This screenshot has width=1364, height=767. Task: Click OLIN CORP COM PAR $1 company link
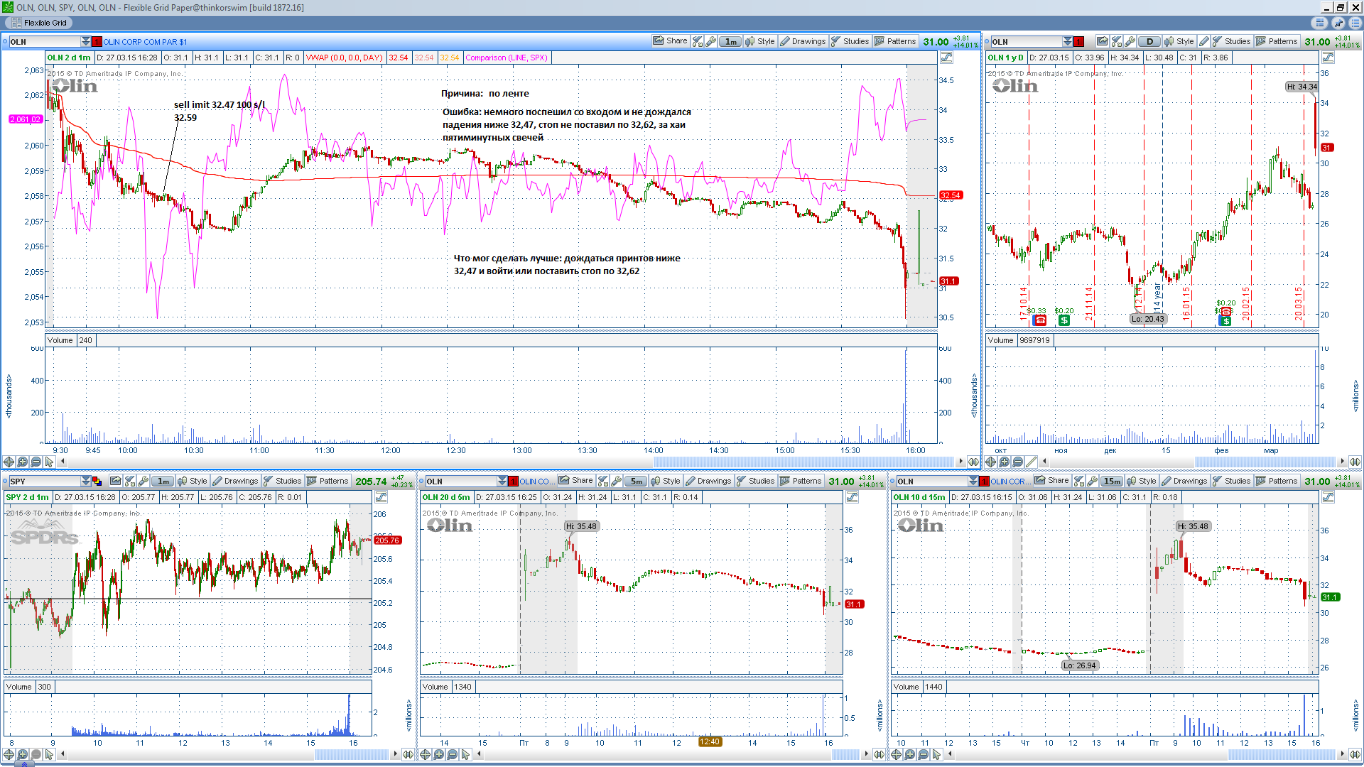[145, 42]
